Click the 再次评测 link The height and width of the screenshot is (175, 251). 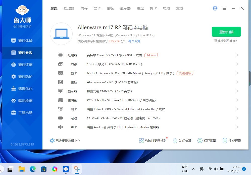[x=134, y=41]
